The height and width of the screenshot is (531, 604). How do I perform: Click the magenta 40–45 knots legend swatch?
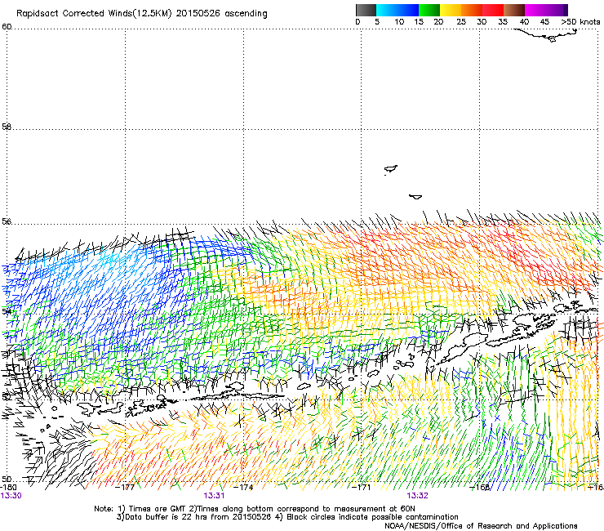pyautogui.click(x=537, y=10)
